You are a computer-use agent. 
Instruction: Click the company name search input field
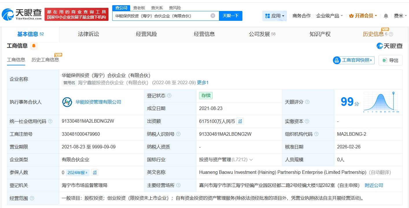point(161,16)
